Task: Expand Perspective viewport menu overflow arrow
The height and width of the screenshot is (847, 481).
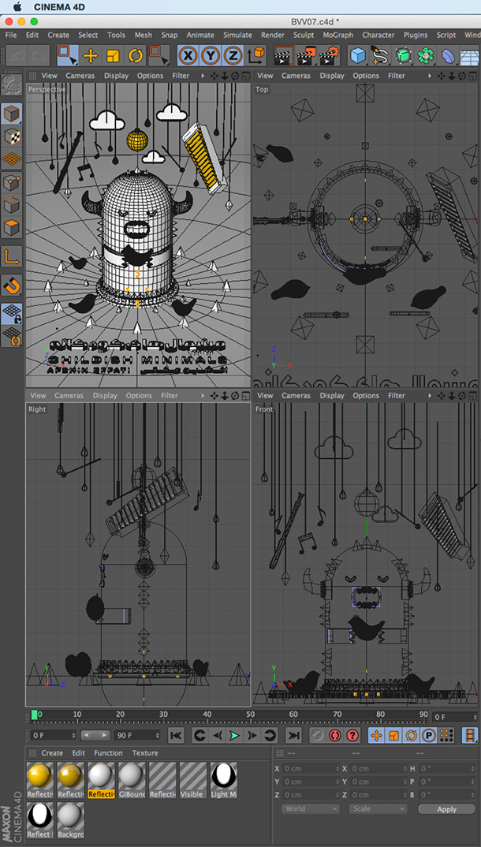Action: pyautogui.click(x=203, y=76)
